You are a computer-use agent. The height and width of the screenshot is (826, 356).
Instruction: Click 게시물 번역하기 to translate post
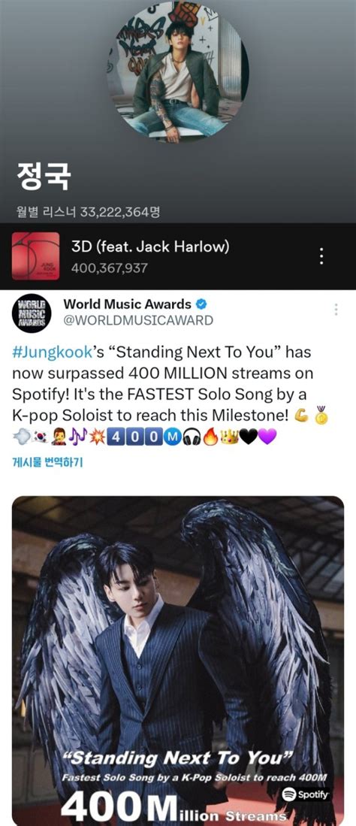47,462
